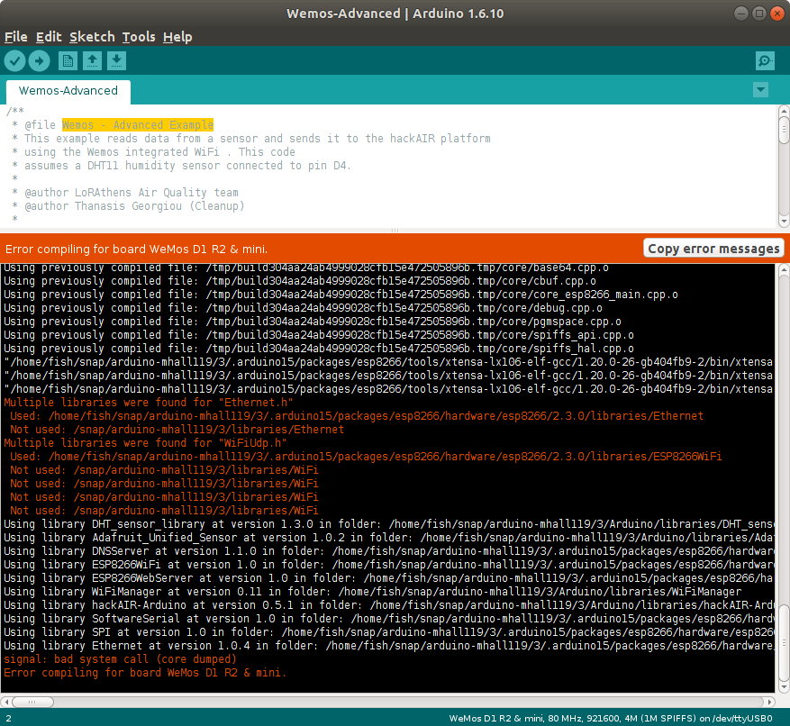Open the Sketch menu

[92, 37]
